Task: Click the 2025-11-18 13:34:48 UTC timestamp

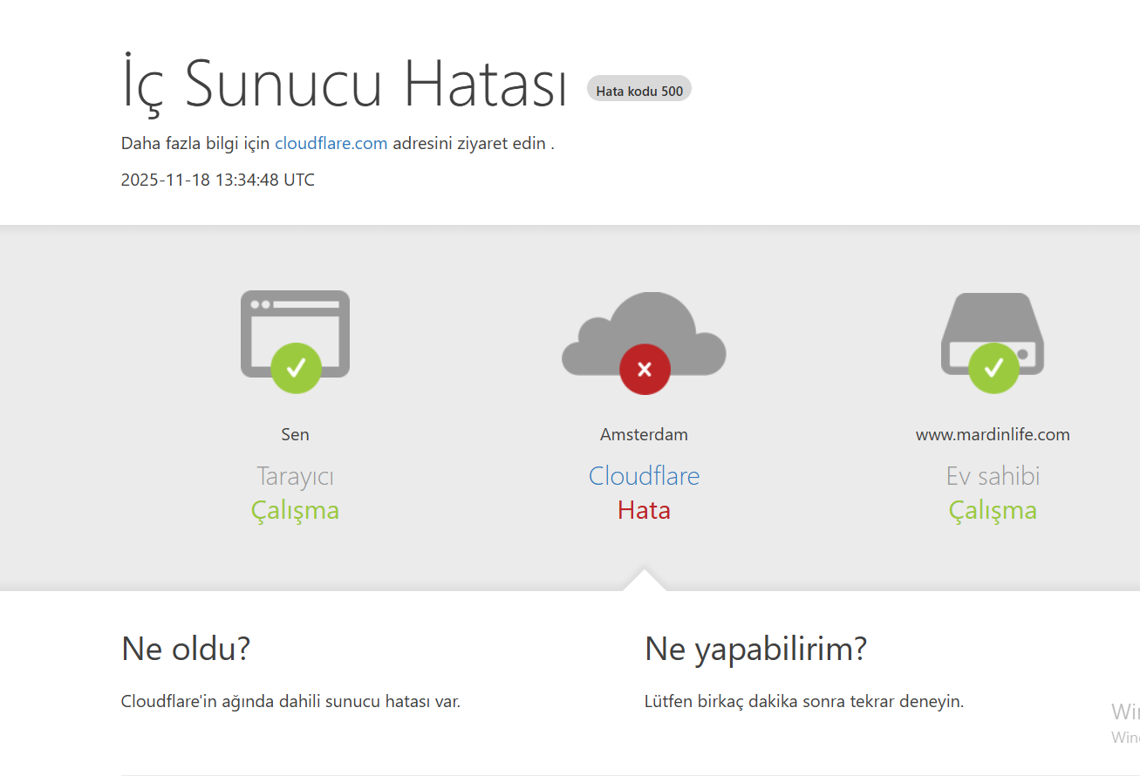Action: coord(217,180)
